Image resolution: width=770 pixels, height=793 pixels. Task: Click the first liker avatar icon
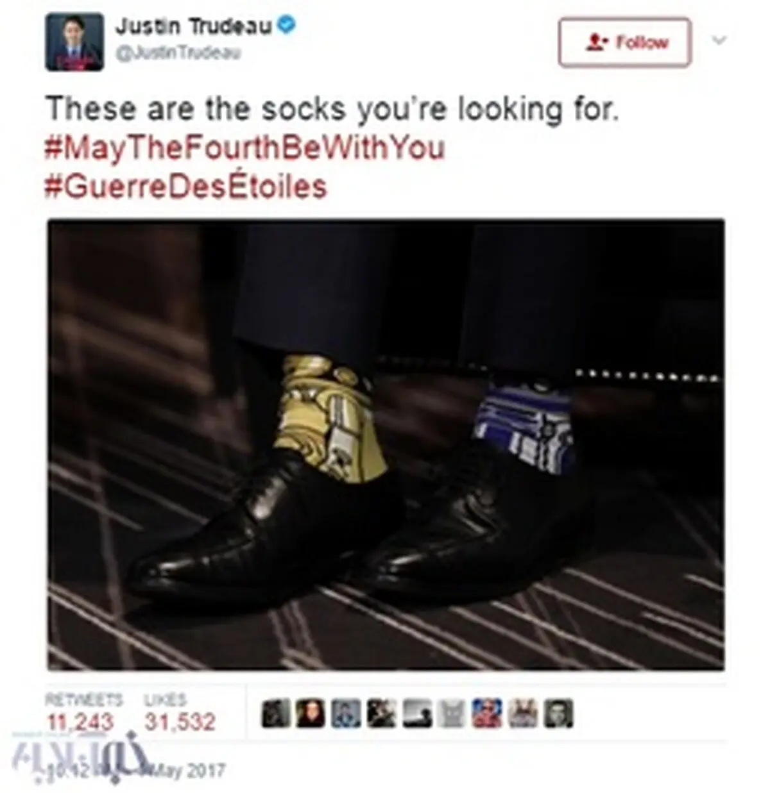(276, 714)
